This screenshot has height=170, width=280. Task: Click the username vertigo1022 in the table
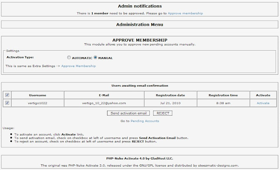pos(37,103)
